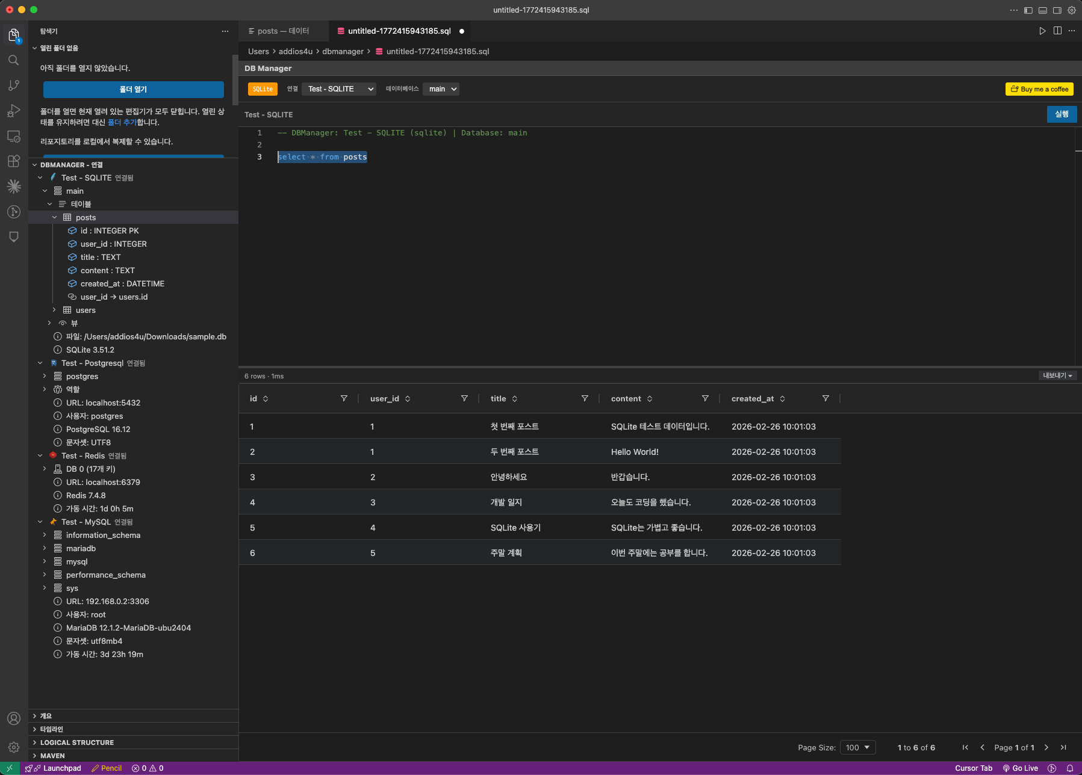Click the select * from posts query text
The width and height of the screenshot is (1082, 775).
click(322, 157)
